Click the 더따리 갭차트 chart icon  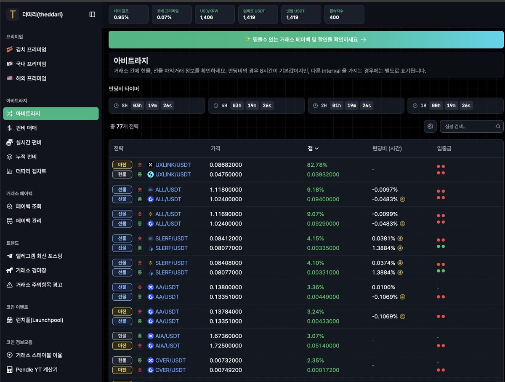point(9,171)
